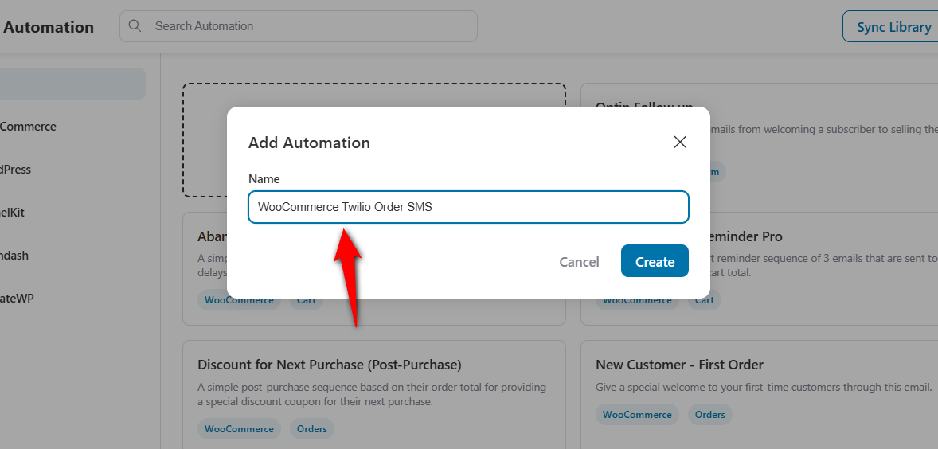Viewport: 938px width, 449px height.
Task: Select the ndash sidebar category
Action: pos(14,256)
